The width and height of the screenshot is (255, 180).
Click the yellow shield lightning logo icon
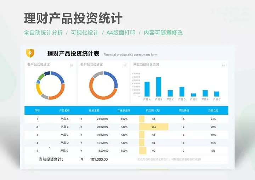(x=30, y=53)
